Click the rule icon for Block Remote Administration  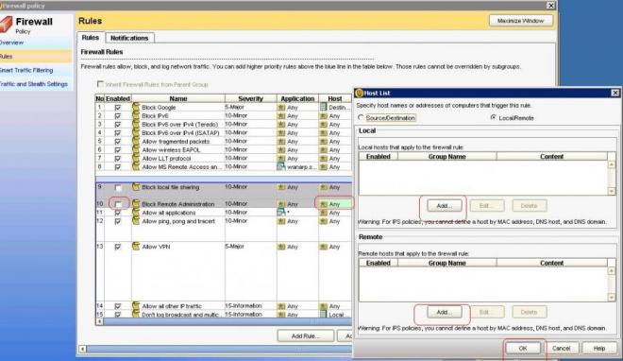[136, 203]
